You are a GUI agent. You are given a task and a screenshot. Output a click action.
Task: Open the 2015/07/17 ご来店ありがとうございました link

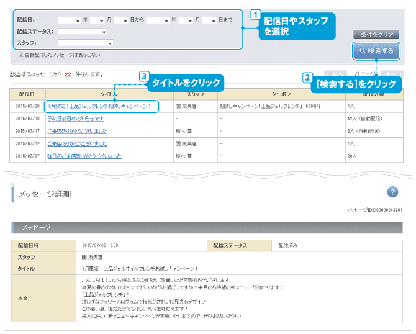click(77, 131)
